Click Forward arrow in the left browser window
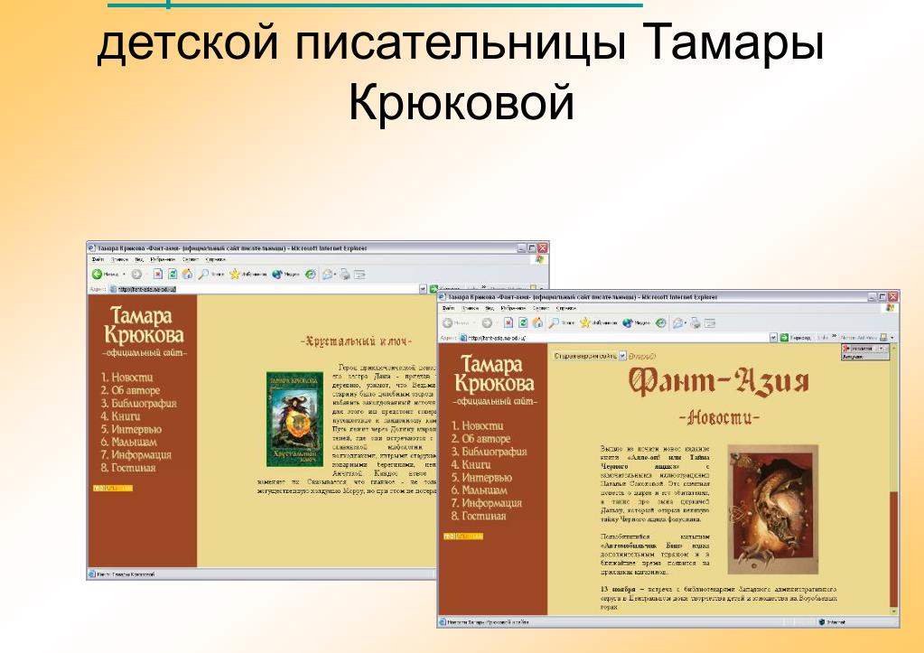This screenshot has height=653, width=924. click(x=136, y=274)
